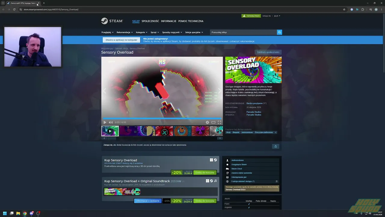Open a new browser tab

pyautogui.click(x=44, y=3)
